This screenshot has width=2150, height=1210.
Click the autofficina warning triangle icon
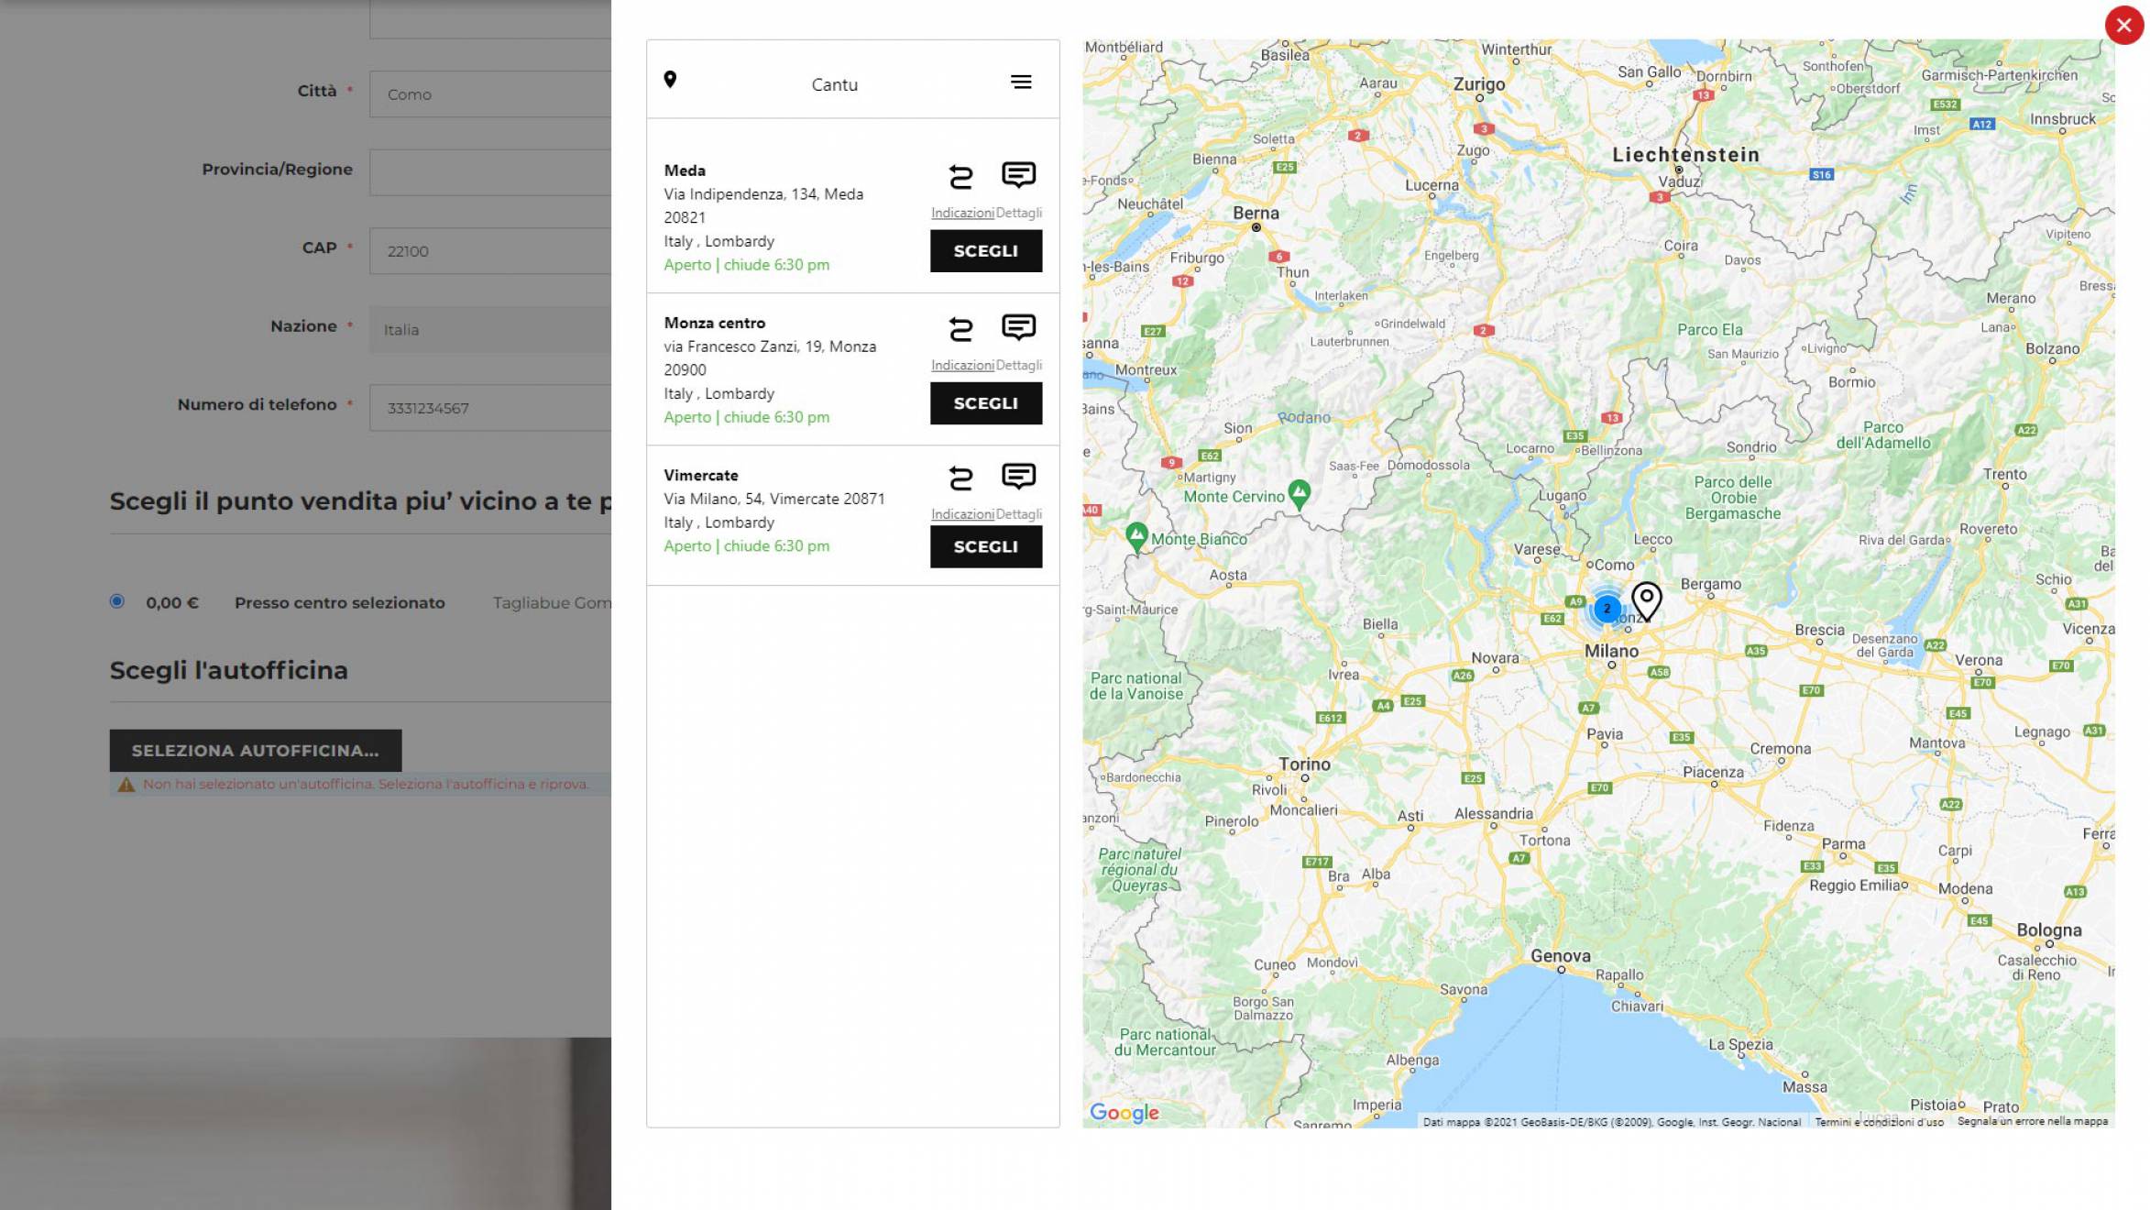126,785
